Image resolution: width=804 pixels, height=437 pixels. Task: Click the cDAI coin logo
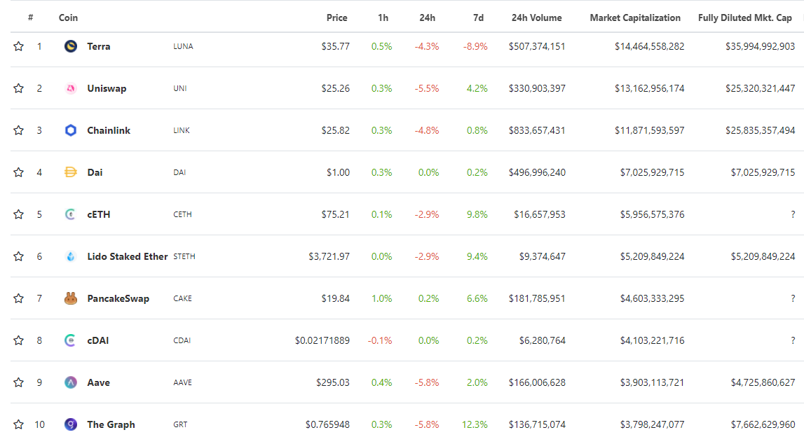coord(71,340)
